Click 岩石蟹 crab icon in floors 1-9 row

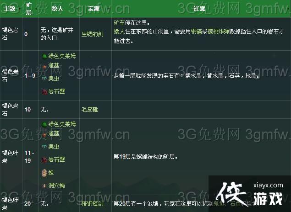(x=44, y=91)
